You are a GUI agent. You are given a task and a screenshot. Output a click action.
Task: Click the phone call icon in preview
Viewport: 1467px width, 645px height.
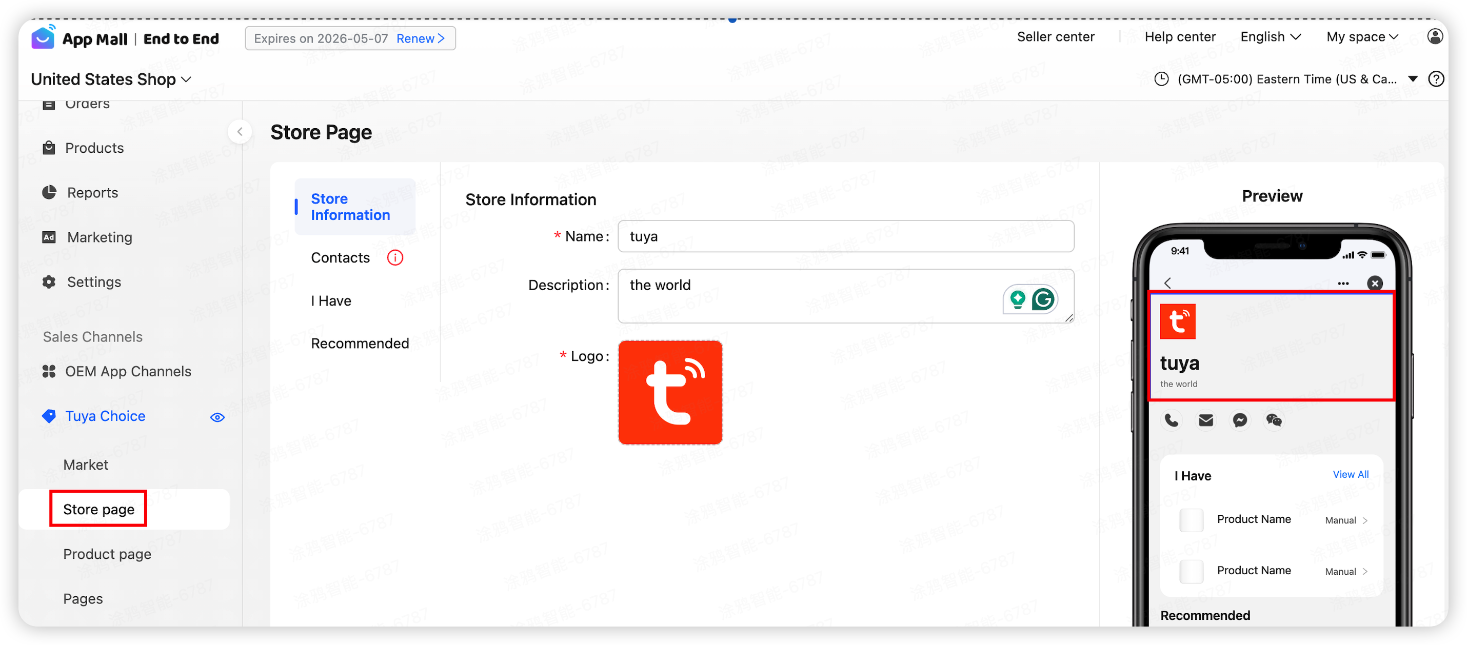pyautogui.click(x=1172, y=420)
